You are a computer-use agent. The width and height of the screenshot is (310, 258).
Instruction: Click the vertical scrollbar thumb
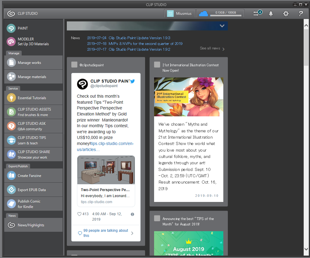tap(306, 47)
